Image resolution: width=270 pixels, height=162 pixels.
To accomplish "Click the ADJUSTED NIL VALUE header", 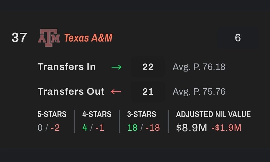I will tap(213, 114).
